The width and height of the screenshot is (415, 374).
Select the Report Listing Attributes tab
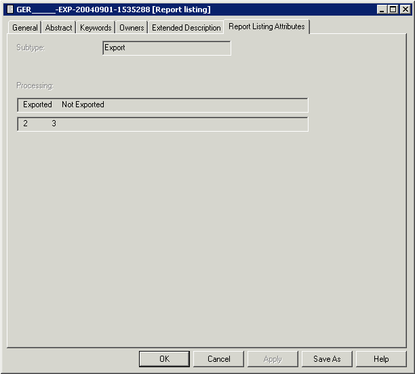pyautogui.click(x=266, y=26)
